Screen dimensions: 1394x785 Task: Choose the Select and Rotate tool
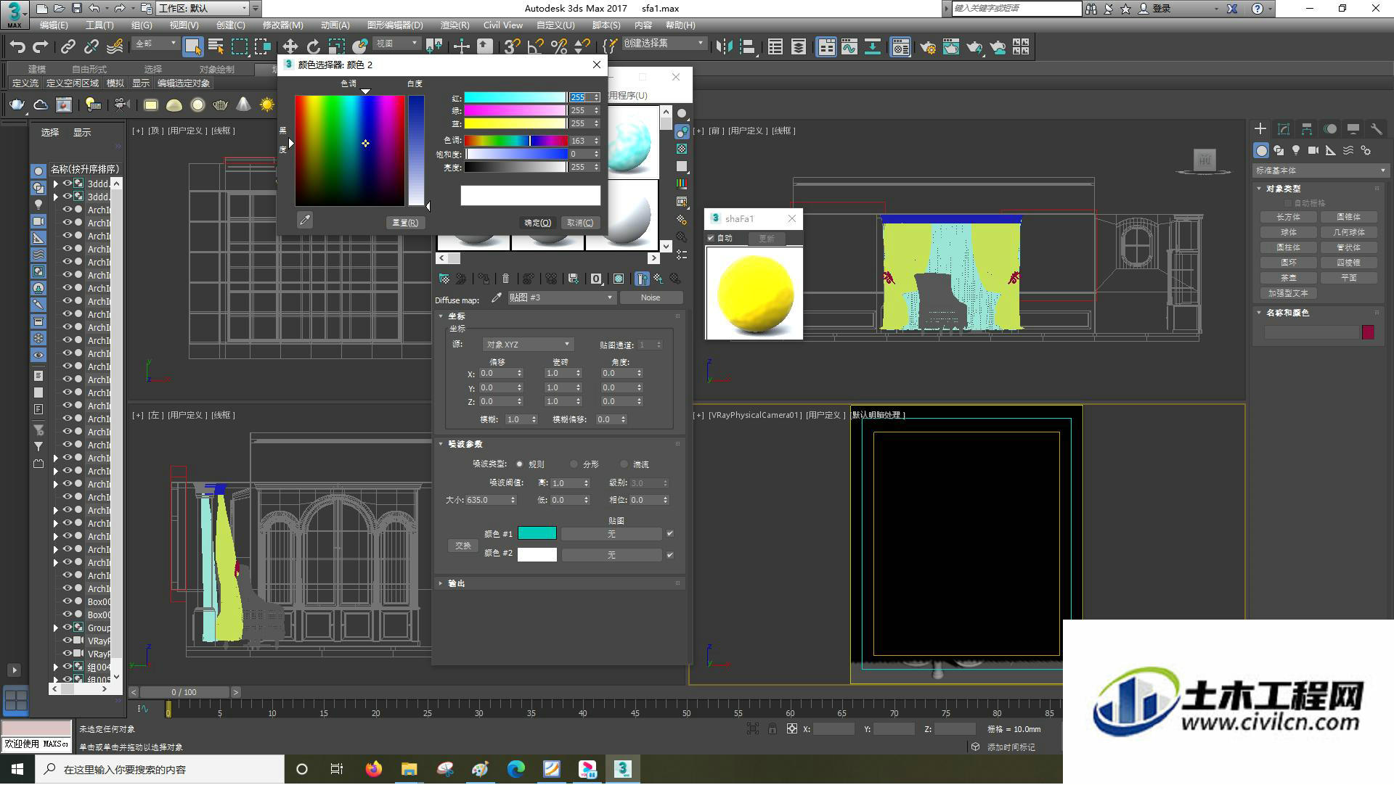[x=313, y=47]
